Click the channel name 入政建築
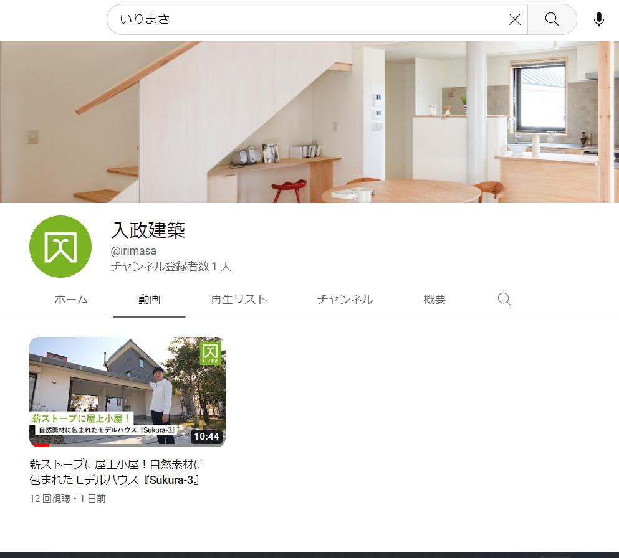The height and width of the screenshot is (558, 619). click(x=148, y=230)
